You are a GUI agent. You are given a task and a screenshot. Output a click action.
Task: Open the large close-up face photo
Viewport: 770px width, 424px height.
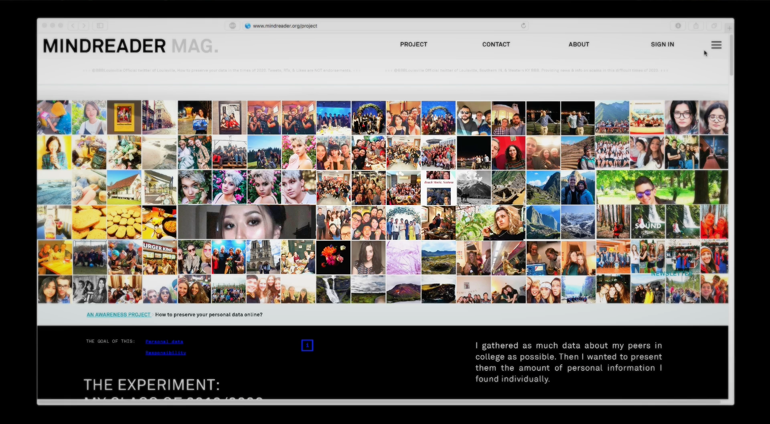tap(247, 222)
